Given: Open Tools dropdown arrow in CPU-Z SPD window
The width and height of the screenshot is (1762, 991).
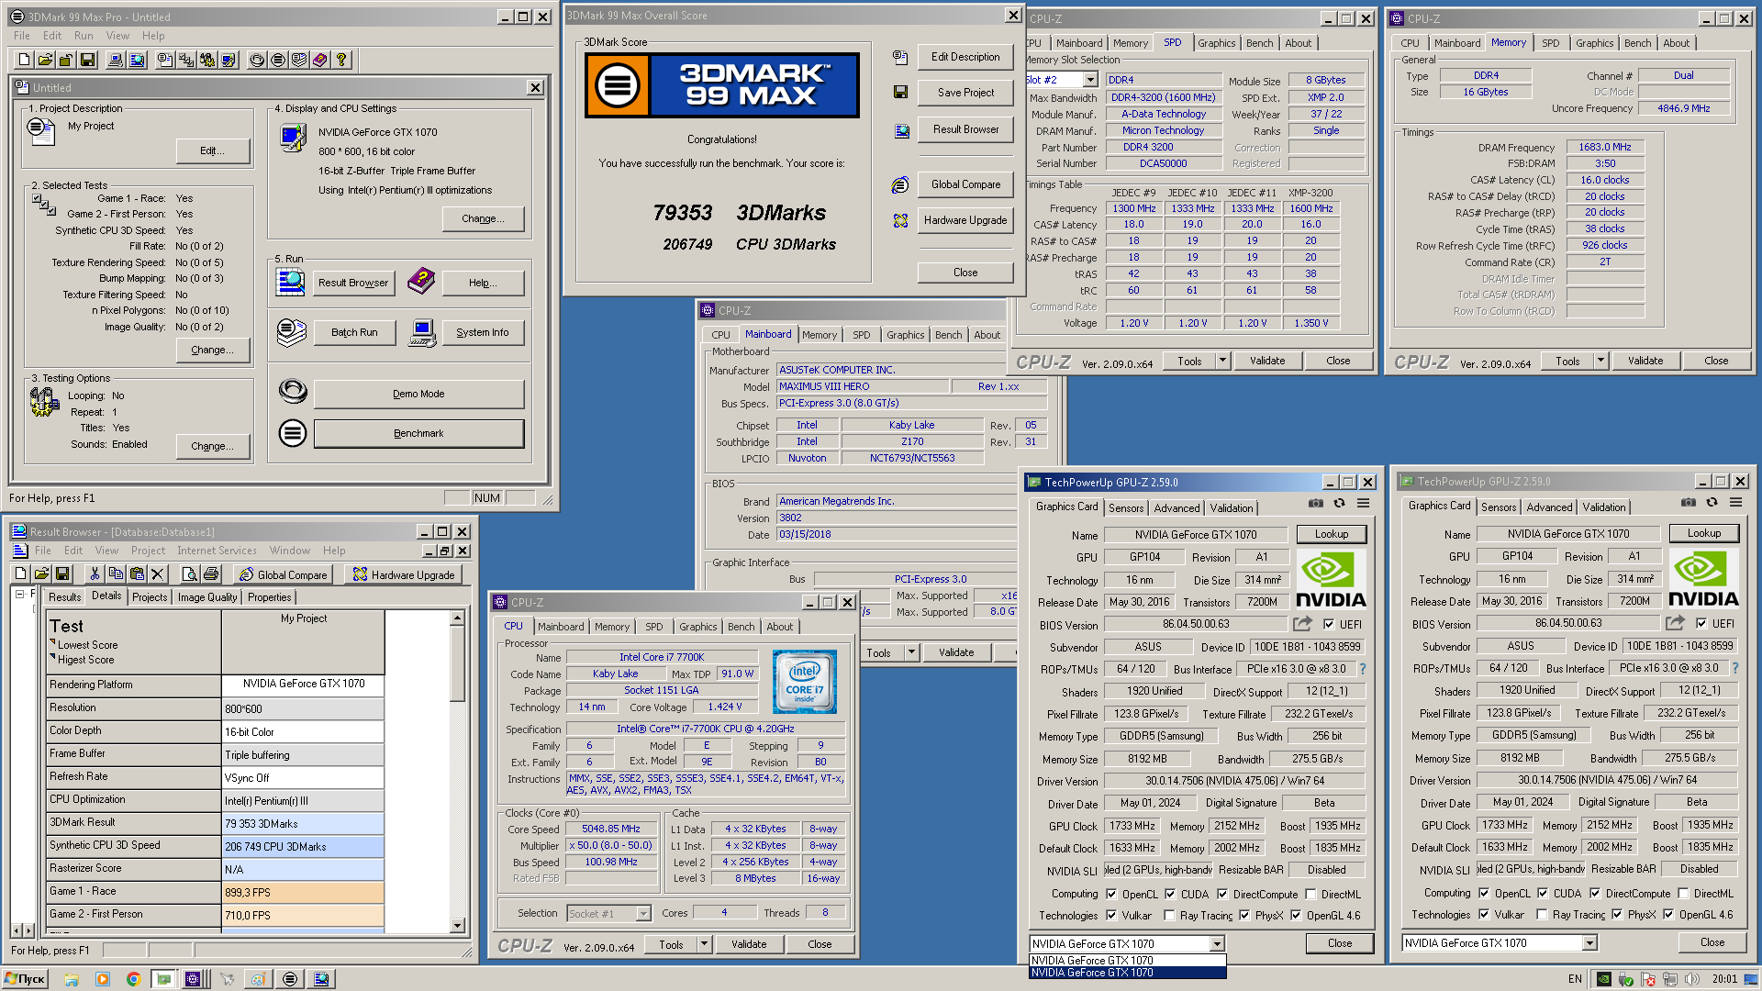Looking at the screenshot, I should click(1222, 362).
